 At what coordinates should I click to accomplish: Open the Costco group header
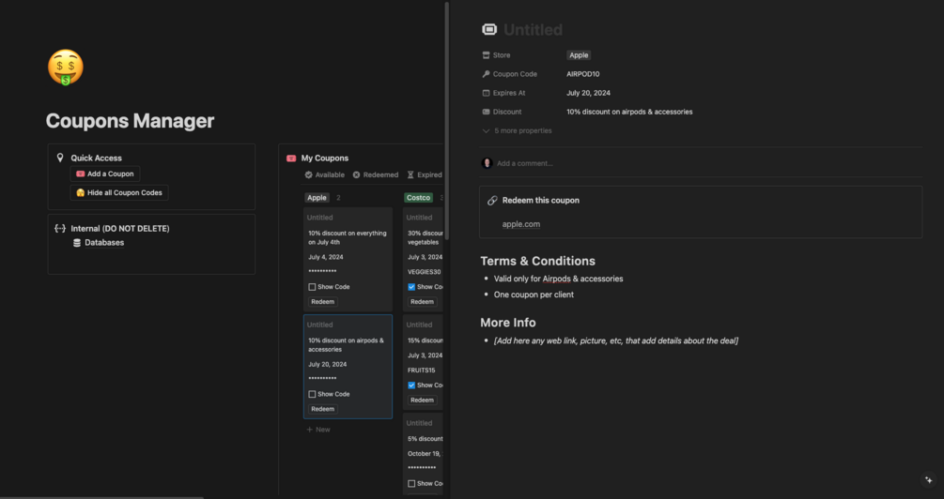(418, 198)
